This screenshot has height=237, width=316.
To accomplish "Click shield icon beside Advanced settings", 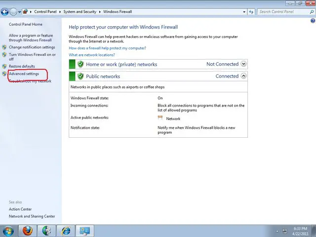I will pos(4,74).
